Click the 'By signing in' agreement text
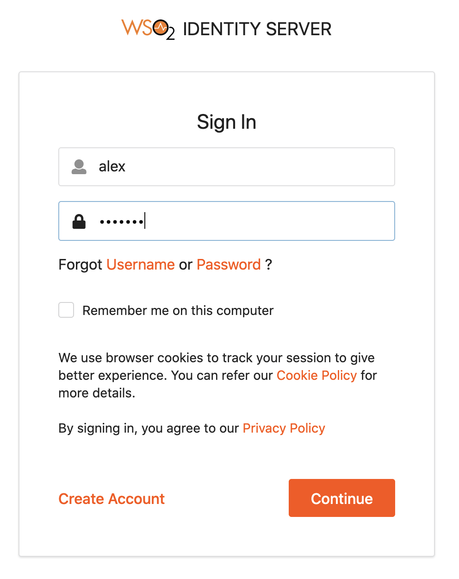The width and height of the screenshot is (459, 579). 148,428
